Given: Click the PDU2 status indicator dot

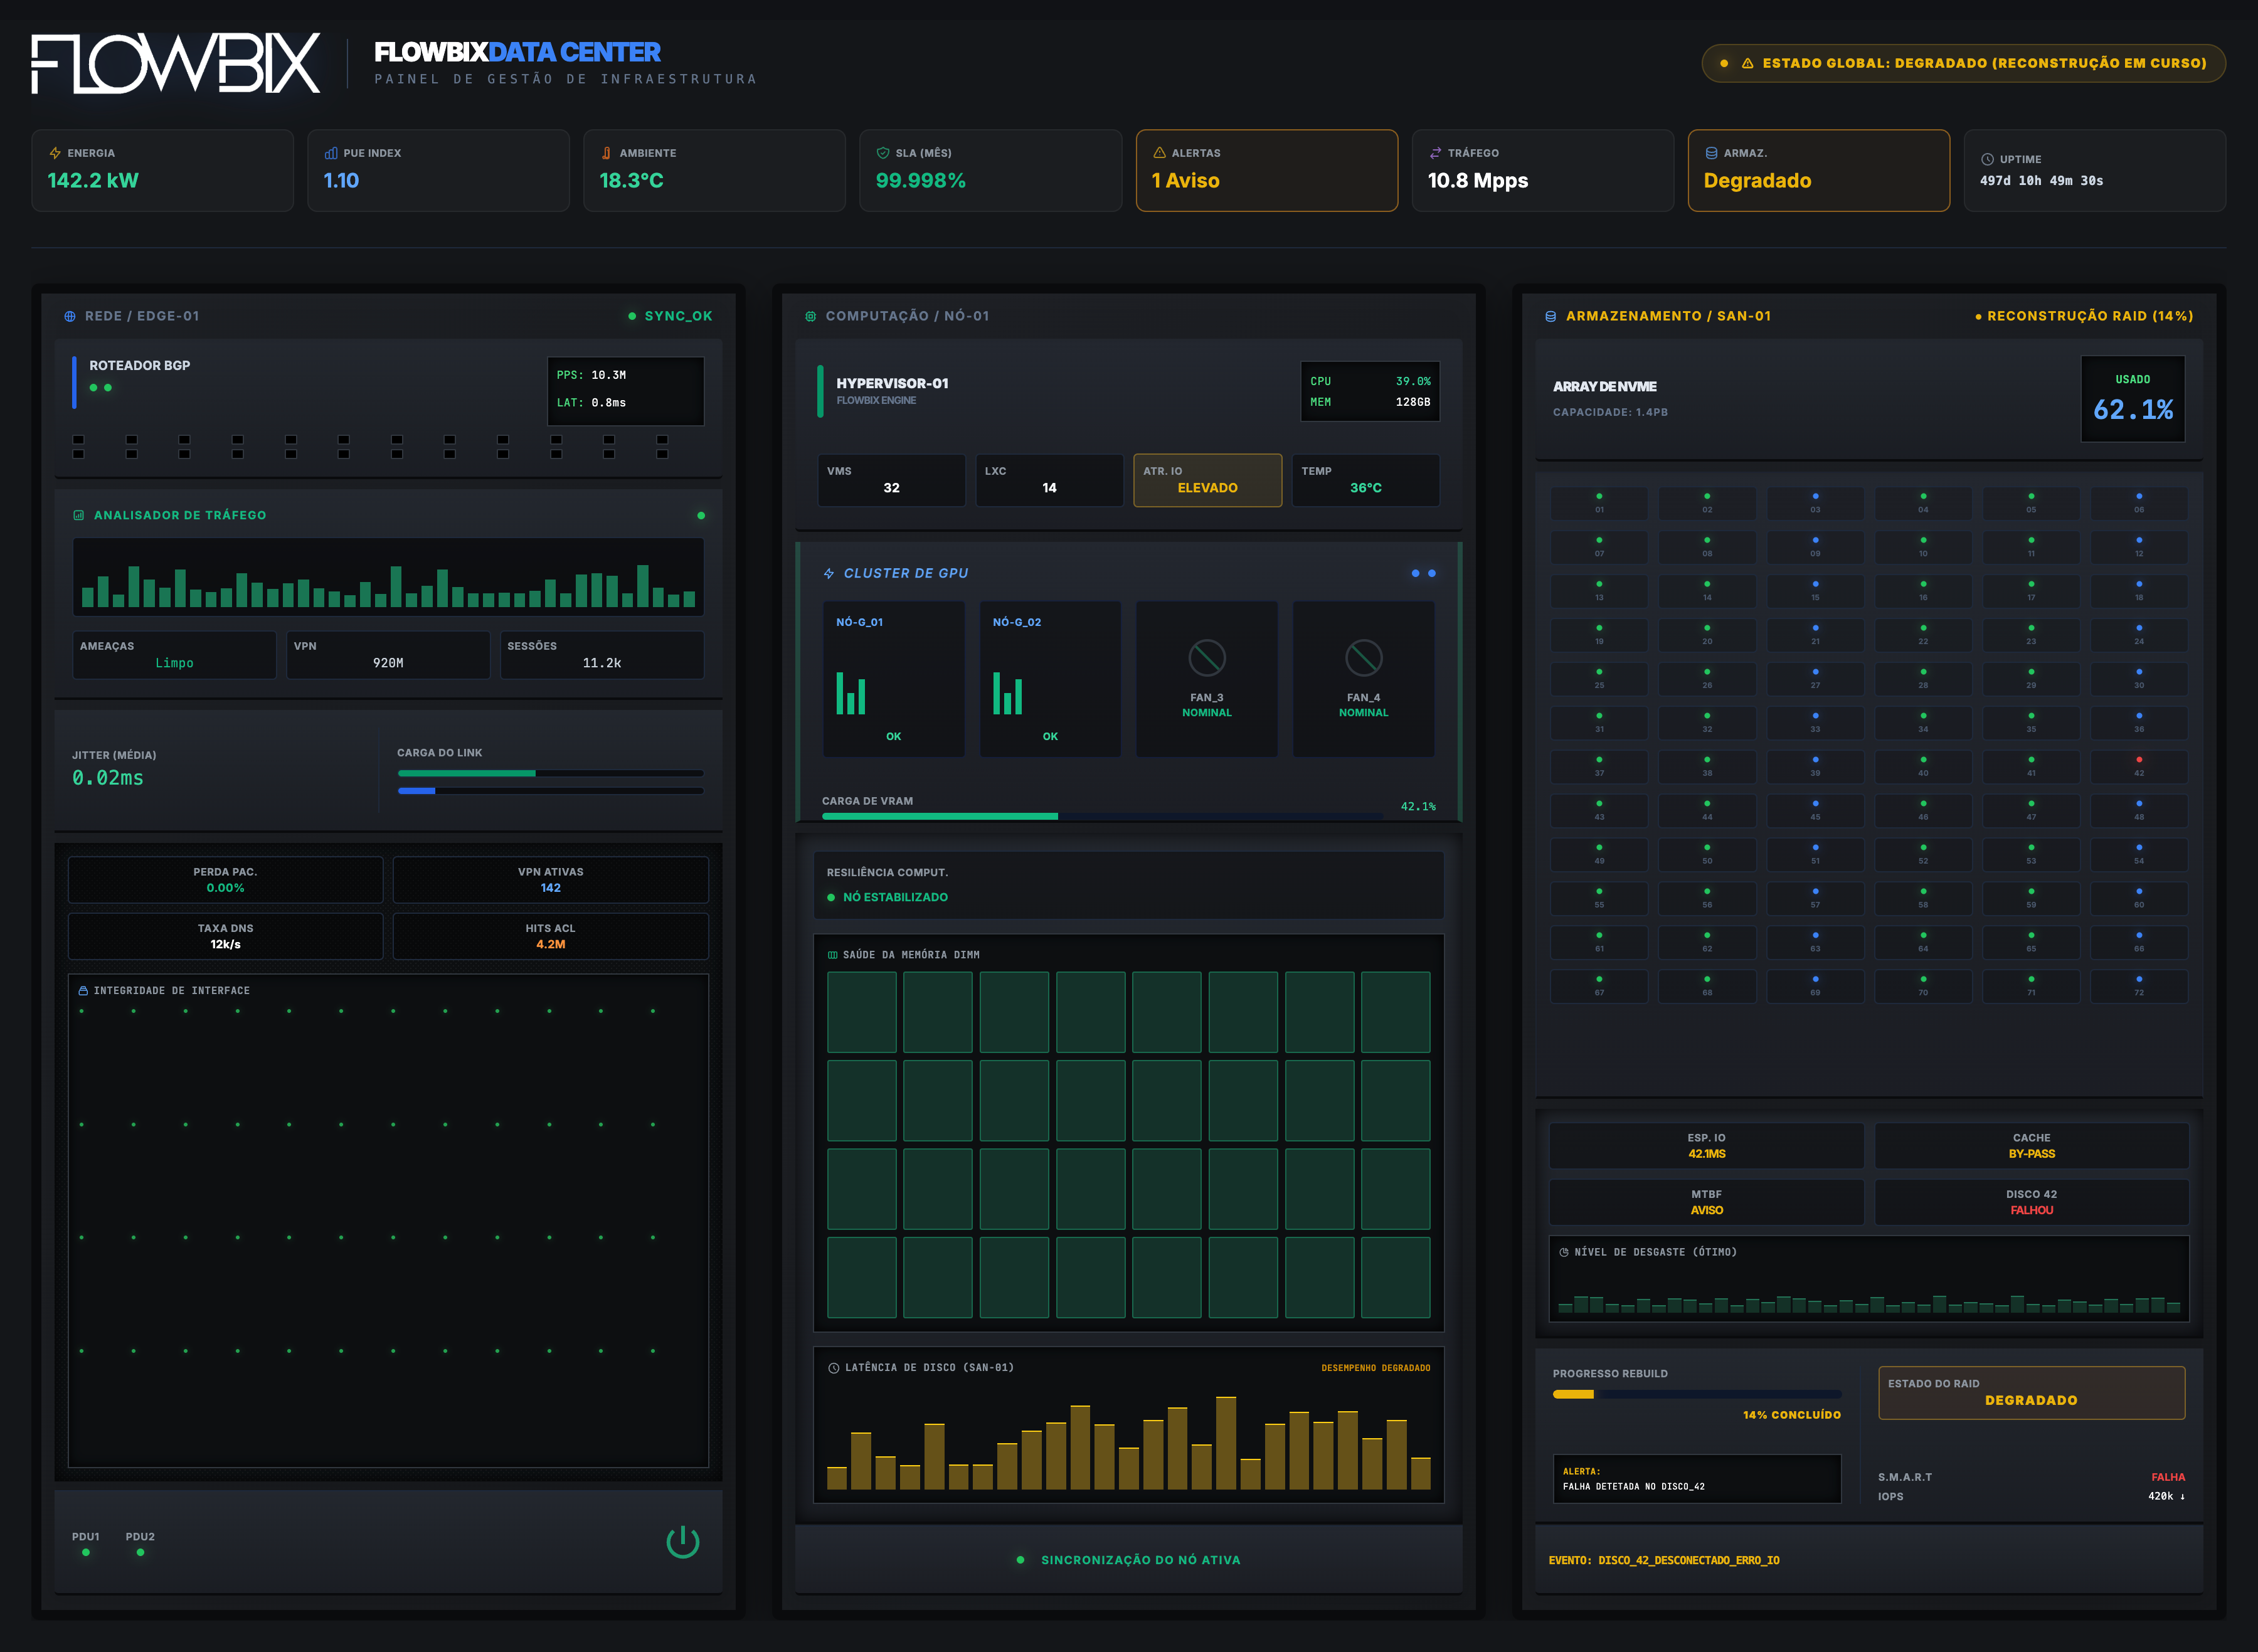Looking at the screenshot, I should click(140, 1553).
